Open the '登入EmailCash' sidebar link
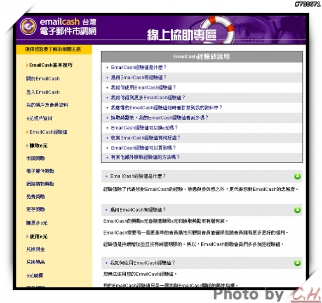This screenshot has height=303, width=322. (43, 92)
